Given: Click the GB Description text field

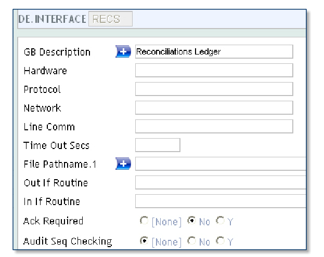Looking at the screenshot, I should click(214, 51).
